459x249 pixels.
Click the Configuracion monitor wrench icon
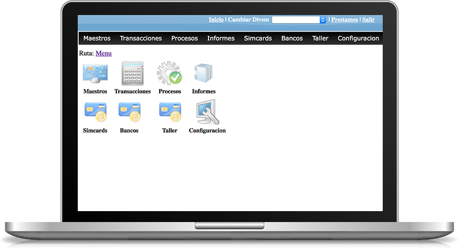[x=207, y=112]
